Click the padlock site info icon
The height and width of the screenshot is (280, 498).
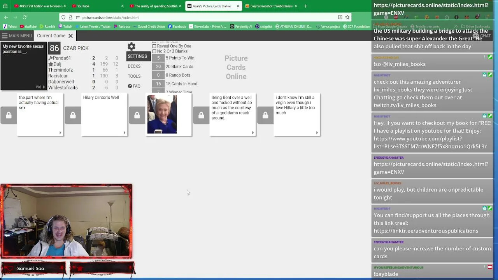(70, 17)
